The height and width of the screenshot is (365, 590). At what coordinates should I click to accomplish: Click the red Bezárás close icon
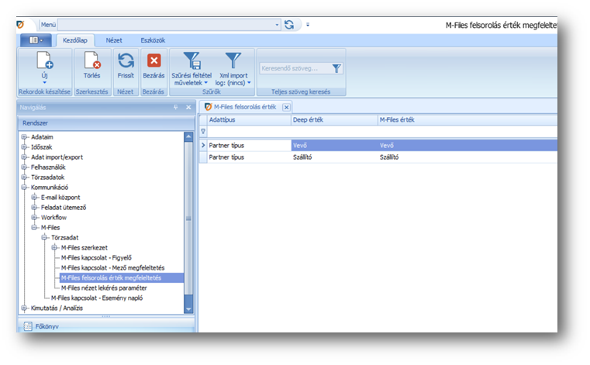point(154,60)
